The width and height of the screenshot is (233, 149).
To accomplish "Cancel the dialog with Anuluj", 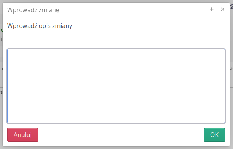I will coord(23,135).
